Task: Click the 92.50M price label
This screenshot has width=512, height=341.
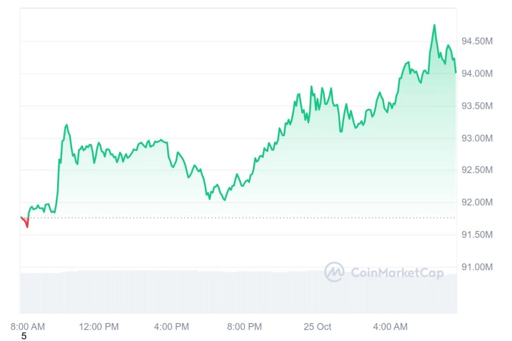Action: [477, 170]
